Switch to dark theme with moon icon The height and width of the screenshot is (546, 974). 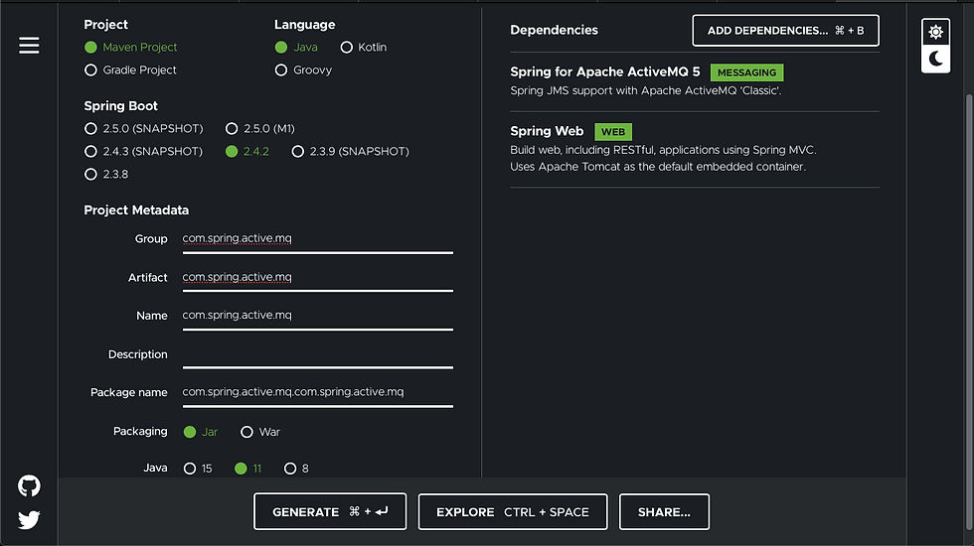click(x=935, y=59)
